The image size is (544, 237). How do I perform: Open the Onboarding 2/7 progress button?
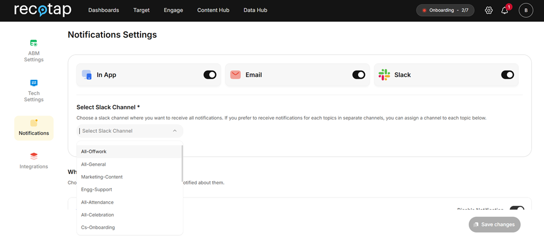[x=446, y=10]
